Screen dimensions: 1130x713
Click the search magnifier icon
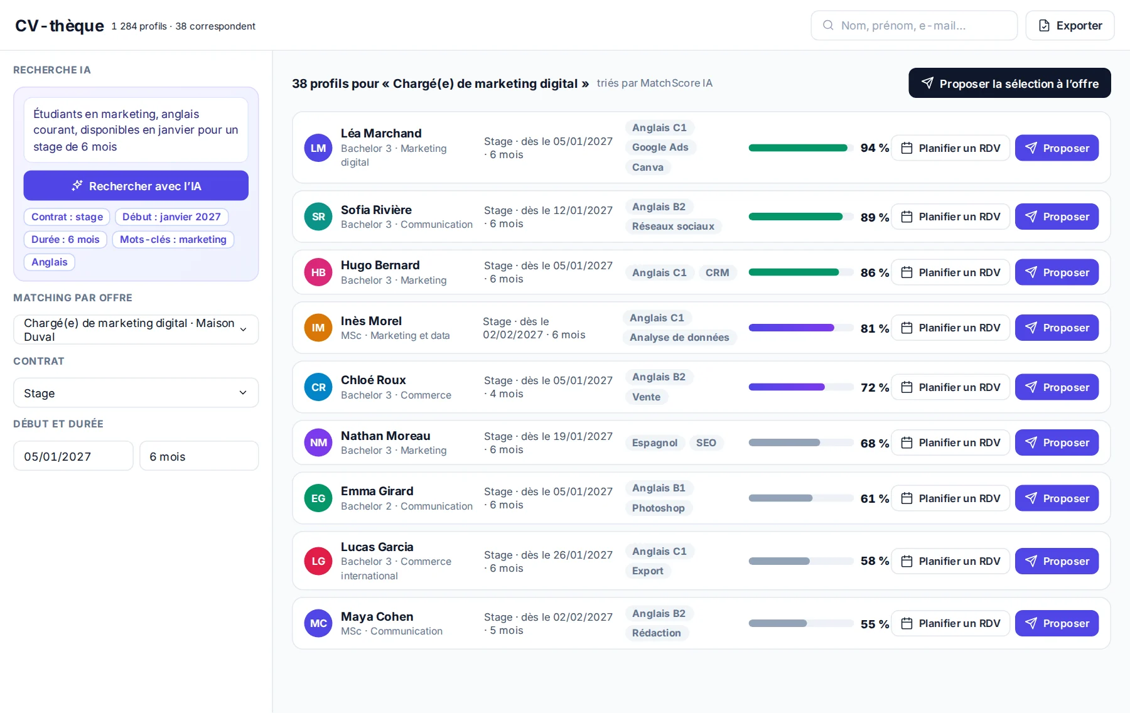click(828, 25)
